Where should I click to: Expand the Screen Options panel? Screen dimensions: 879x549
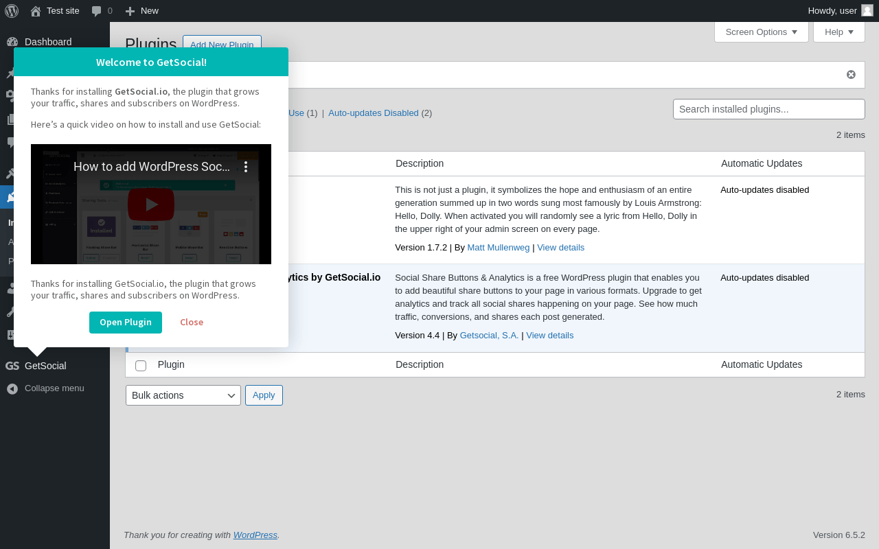click(762, 32)
